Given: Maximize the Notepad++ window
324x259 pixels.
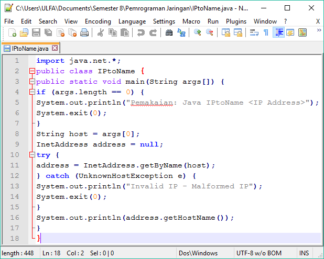Looking at the screenshot, I should click(287, 8).
